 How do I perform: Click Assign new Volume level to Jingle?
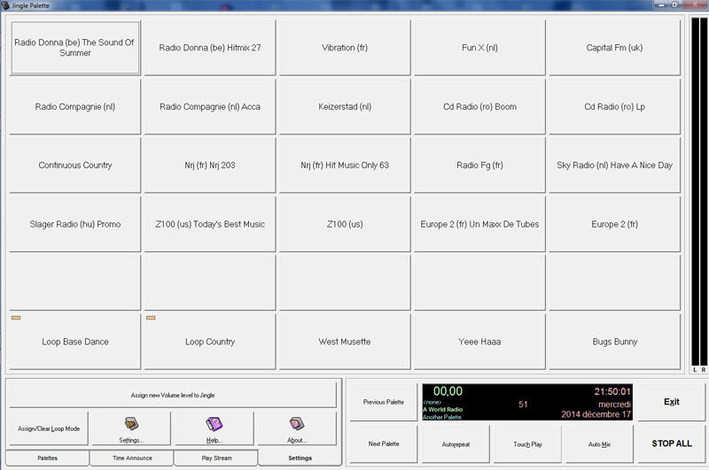coord(173,395)
